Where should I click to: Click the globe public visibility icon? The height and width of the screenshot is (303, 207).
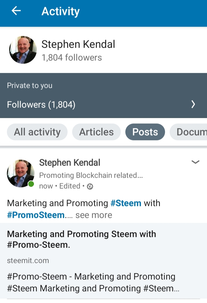(x=90, y=187)
